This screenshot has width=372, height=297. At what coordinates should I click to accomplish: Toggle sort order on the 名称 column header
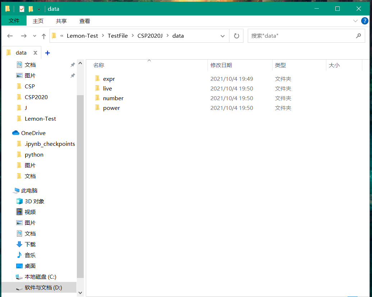tap(98, 65)
